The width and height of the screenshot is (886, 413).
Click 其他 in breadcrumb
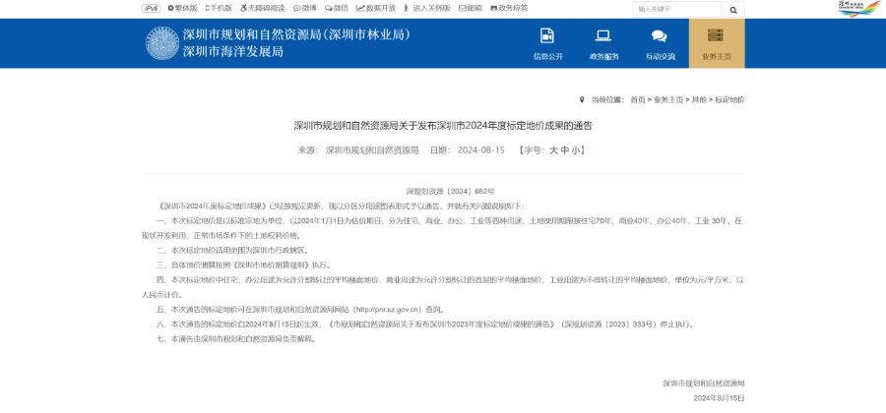(699, 99)
